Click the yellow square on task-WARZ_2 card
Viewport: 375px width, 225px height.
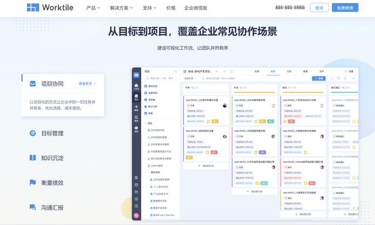pyautogui.click(x=209, y=122)
